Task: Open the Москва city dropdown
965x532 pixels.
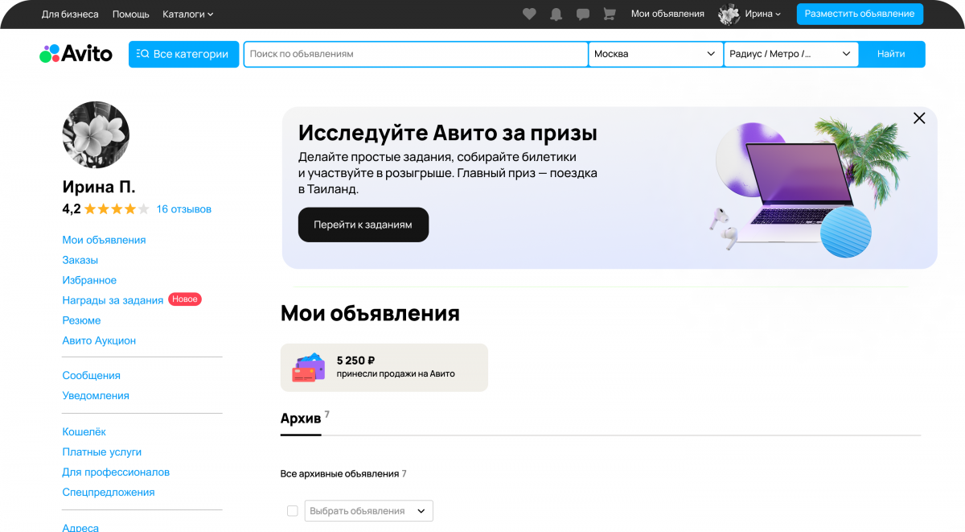Action: coord(655,54)
